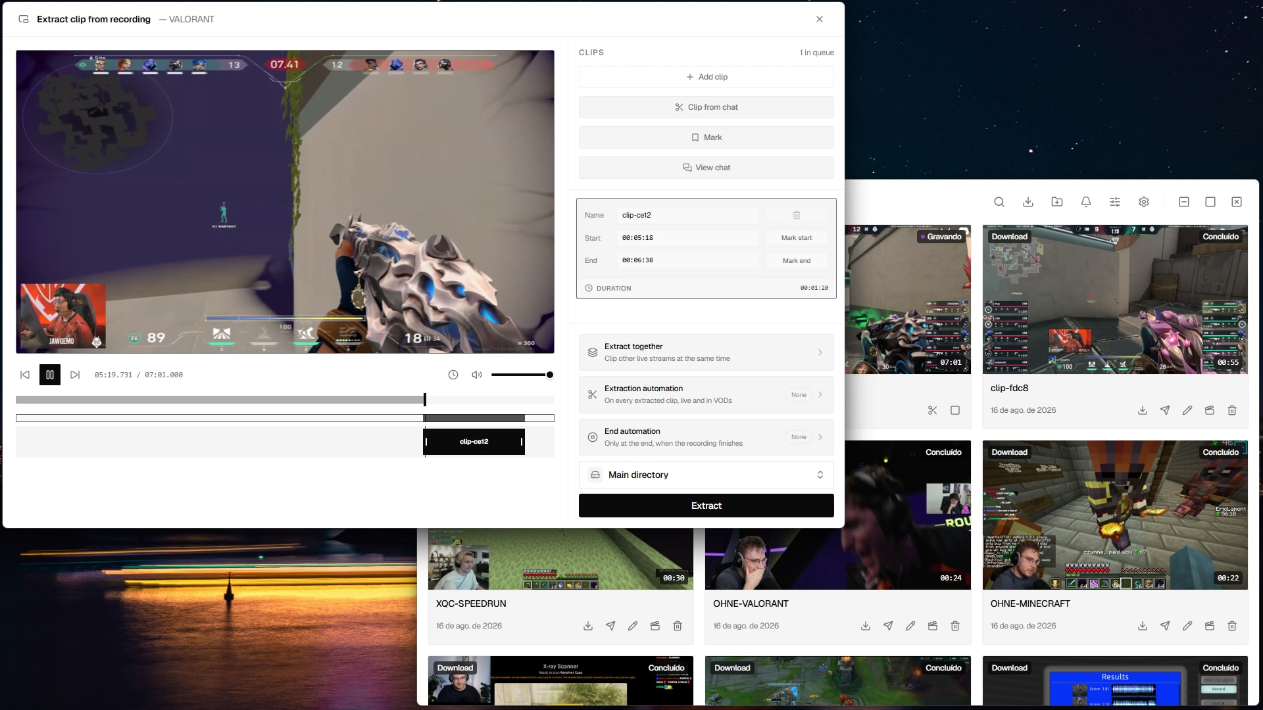1263x710 pixels.
Task: Rename clip-fdc8 with pencil icon
Action: (x=1187, y=410)
